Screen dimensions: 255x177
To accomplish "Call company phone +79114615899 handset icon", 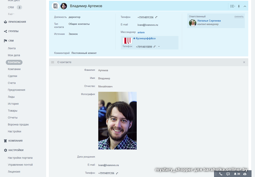I will pos(155,47).
